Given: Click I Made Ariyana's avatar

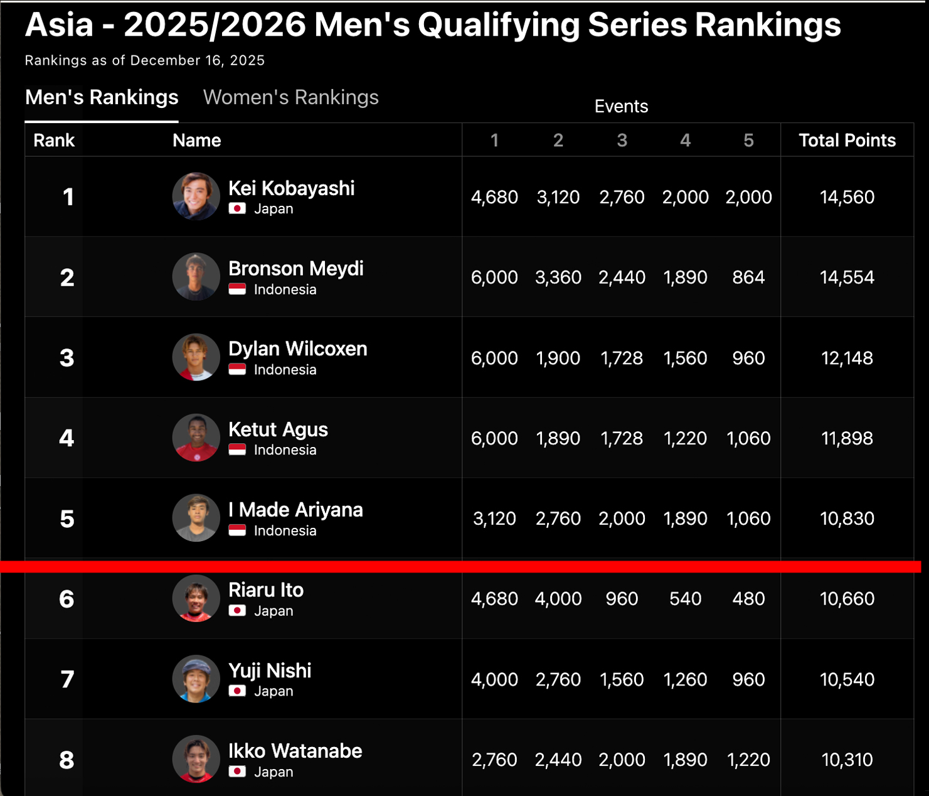Looking at the screenshot, I should click(196, 518).
